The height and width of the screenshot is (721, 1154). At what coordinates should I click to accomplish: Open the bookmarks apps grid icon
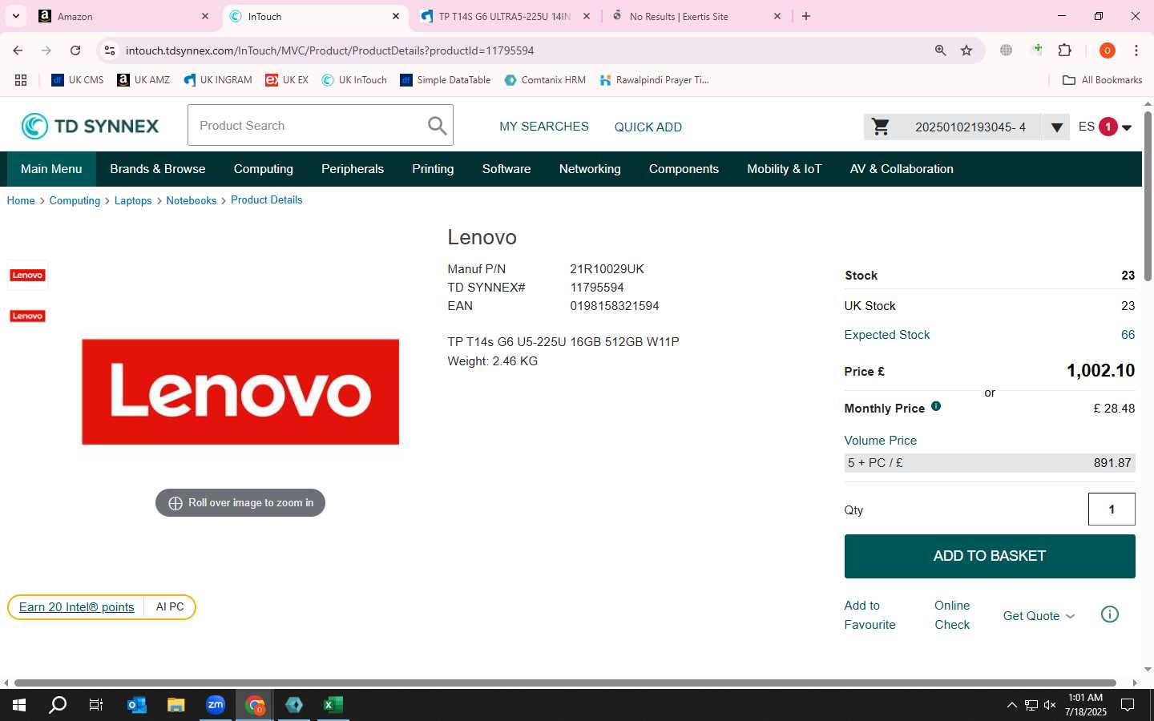pos(21,80)
